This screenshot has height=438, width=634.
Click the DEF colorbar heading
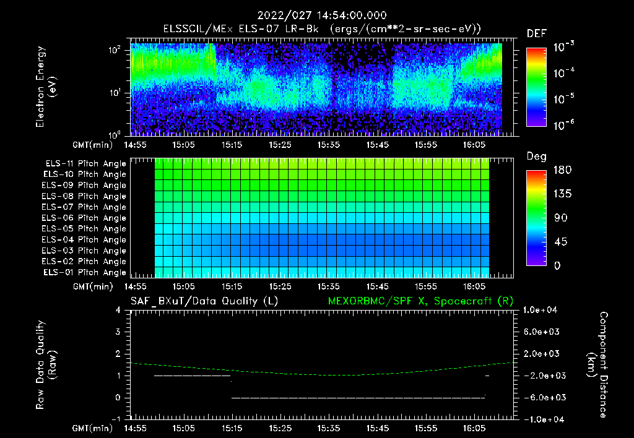pos(537,34)
